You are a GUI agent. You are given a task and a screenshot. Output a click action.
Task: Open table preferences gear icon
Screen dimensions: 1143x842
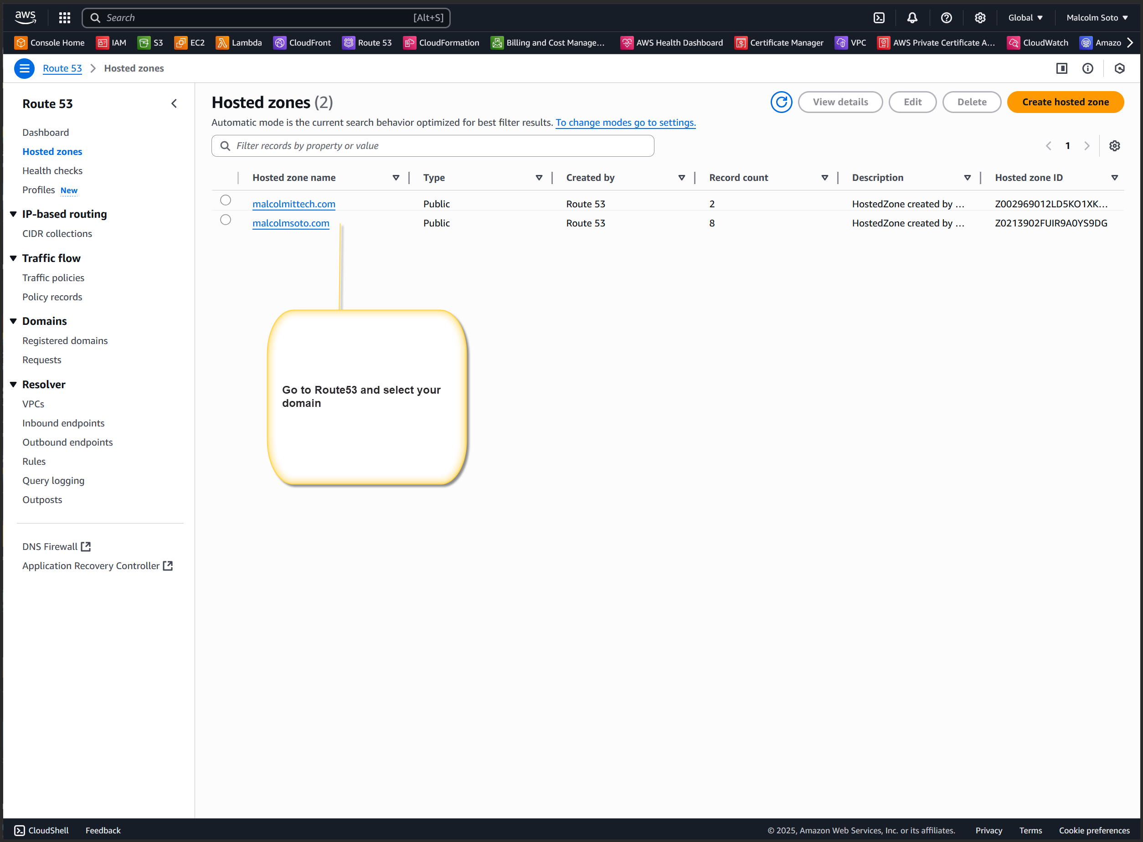point(1114,146)
